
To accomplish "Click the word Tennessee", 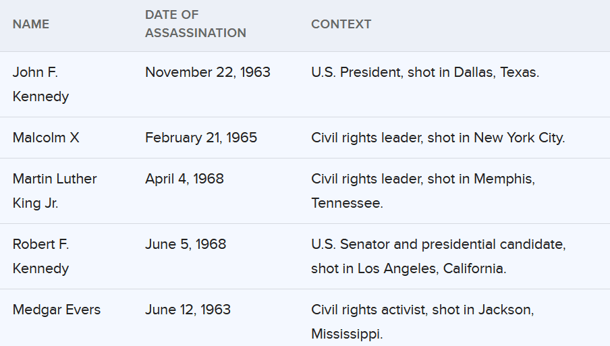I will coord(346,203).
